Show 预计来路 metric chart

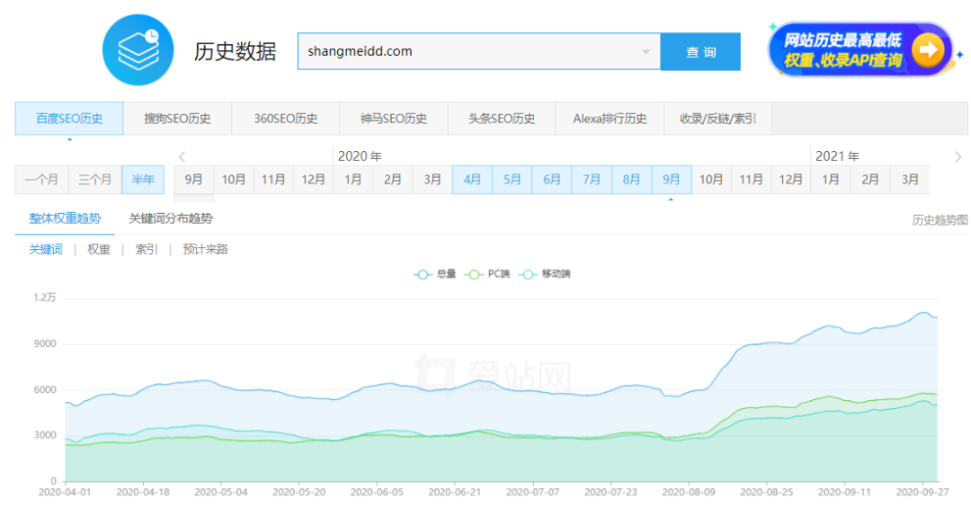tap(205, 250)
